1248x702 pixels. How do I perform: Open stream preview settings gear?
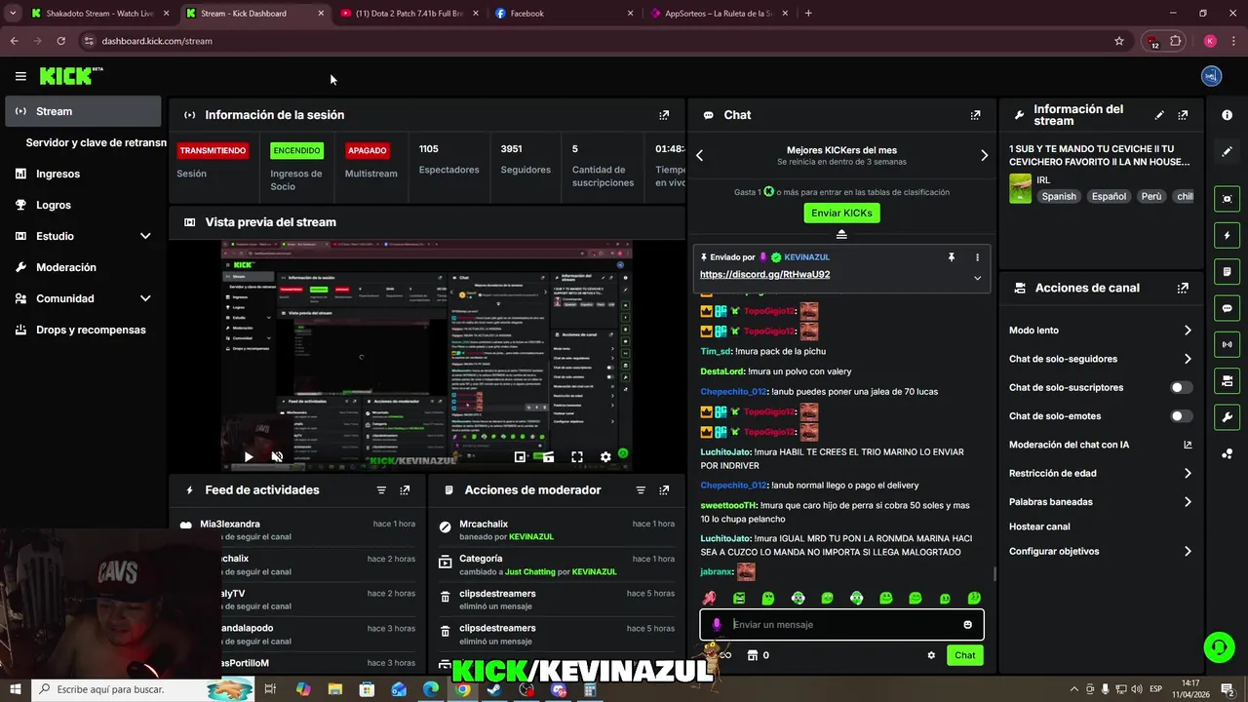tap(605, 456)
